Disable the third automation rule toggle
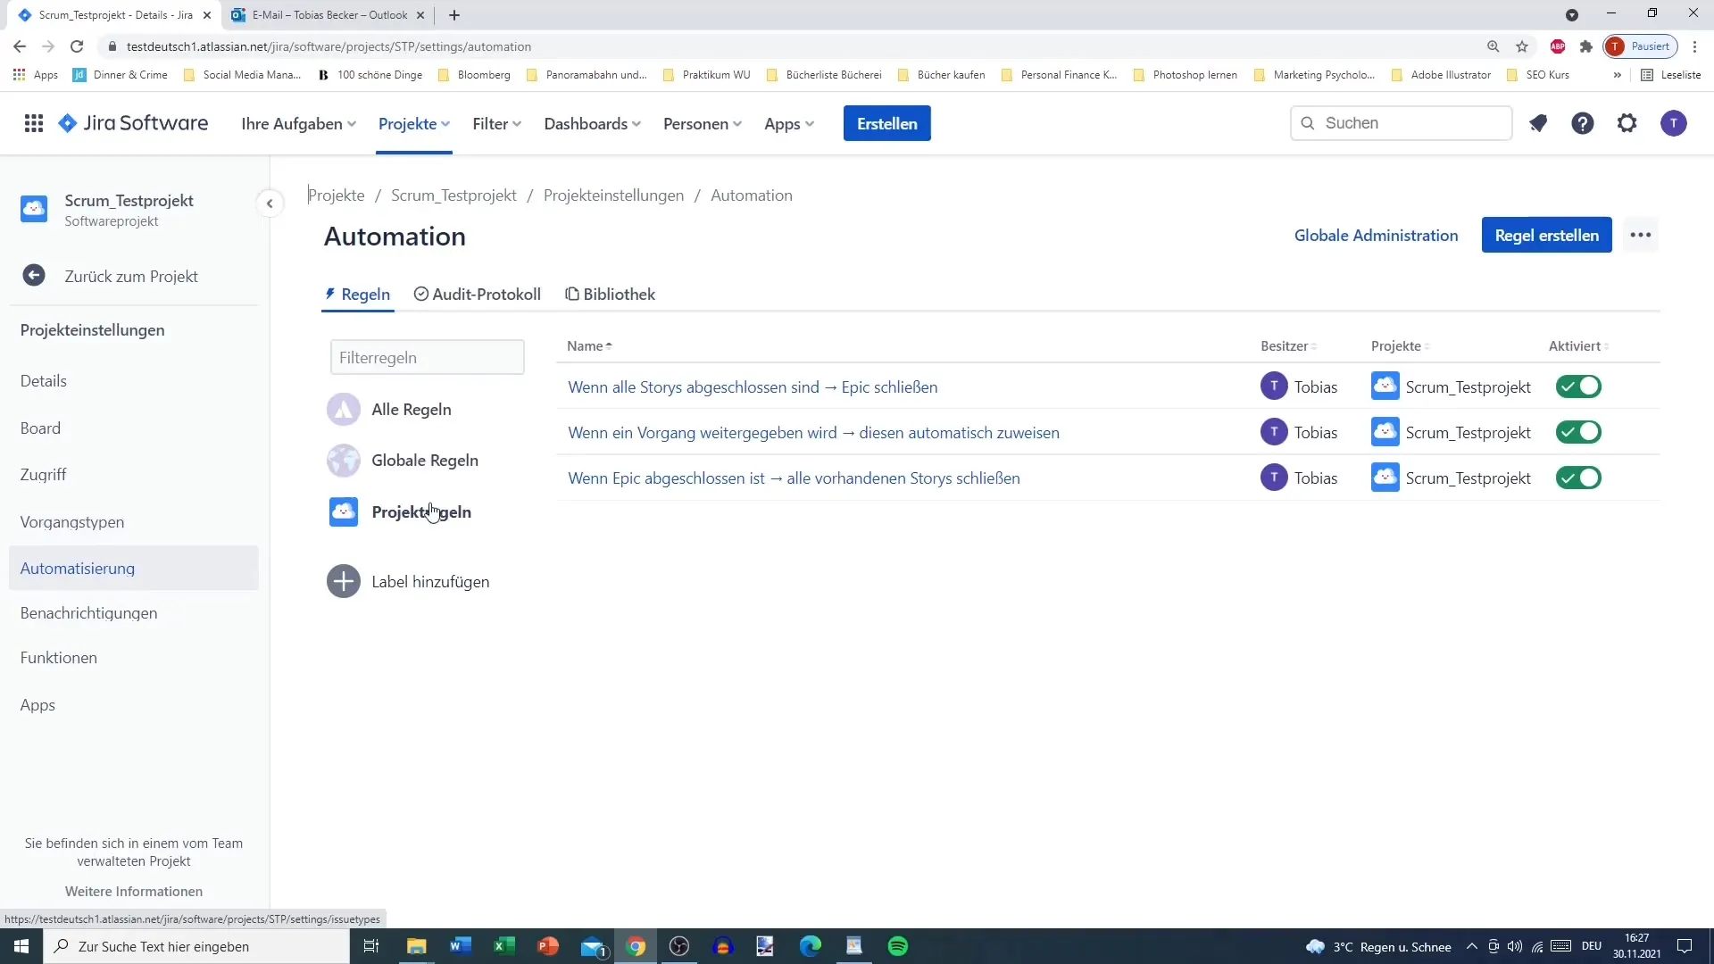The image size is (1714, 964). click(1578, 477)
